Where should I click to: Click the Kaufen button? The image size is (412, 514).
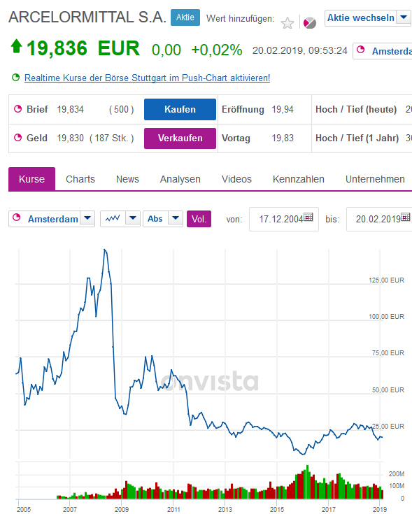point(180,109)
